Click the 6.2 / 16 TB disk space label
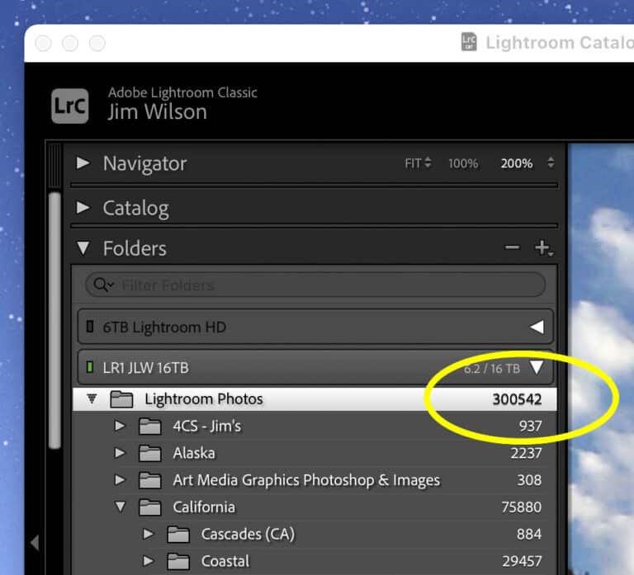Viewport: 634px width, 575px height. click(x=492, y=369)
